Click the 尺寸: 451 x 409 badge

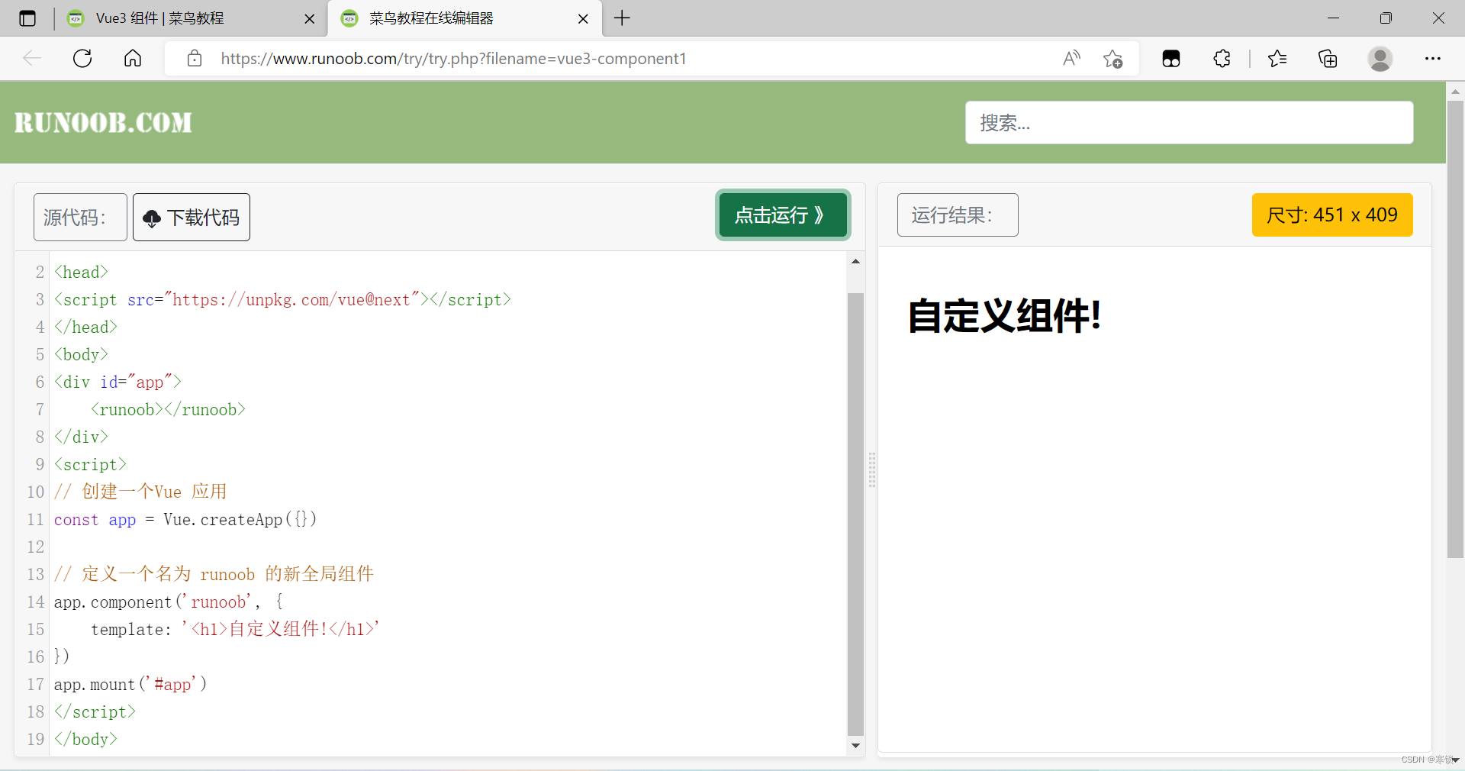[x=1332, y=215]
